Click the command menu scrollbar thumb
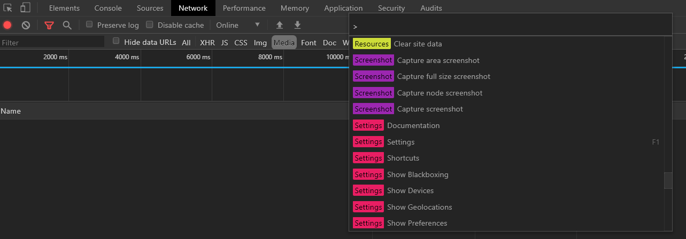The width and height of the screenshot is (686, 239). click(668, 180)
